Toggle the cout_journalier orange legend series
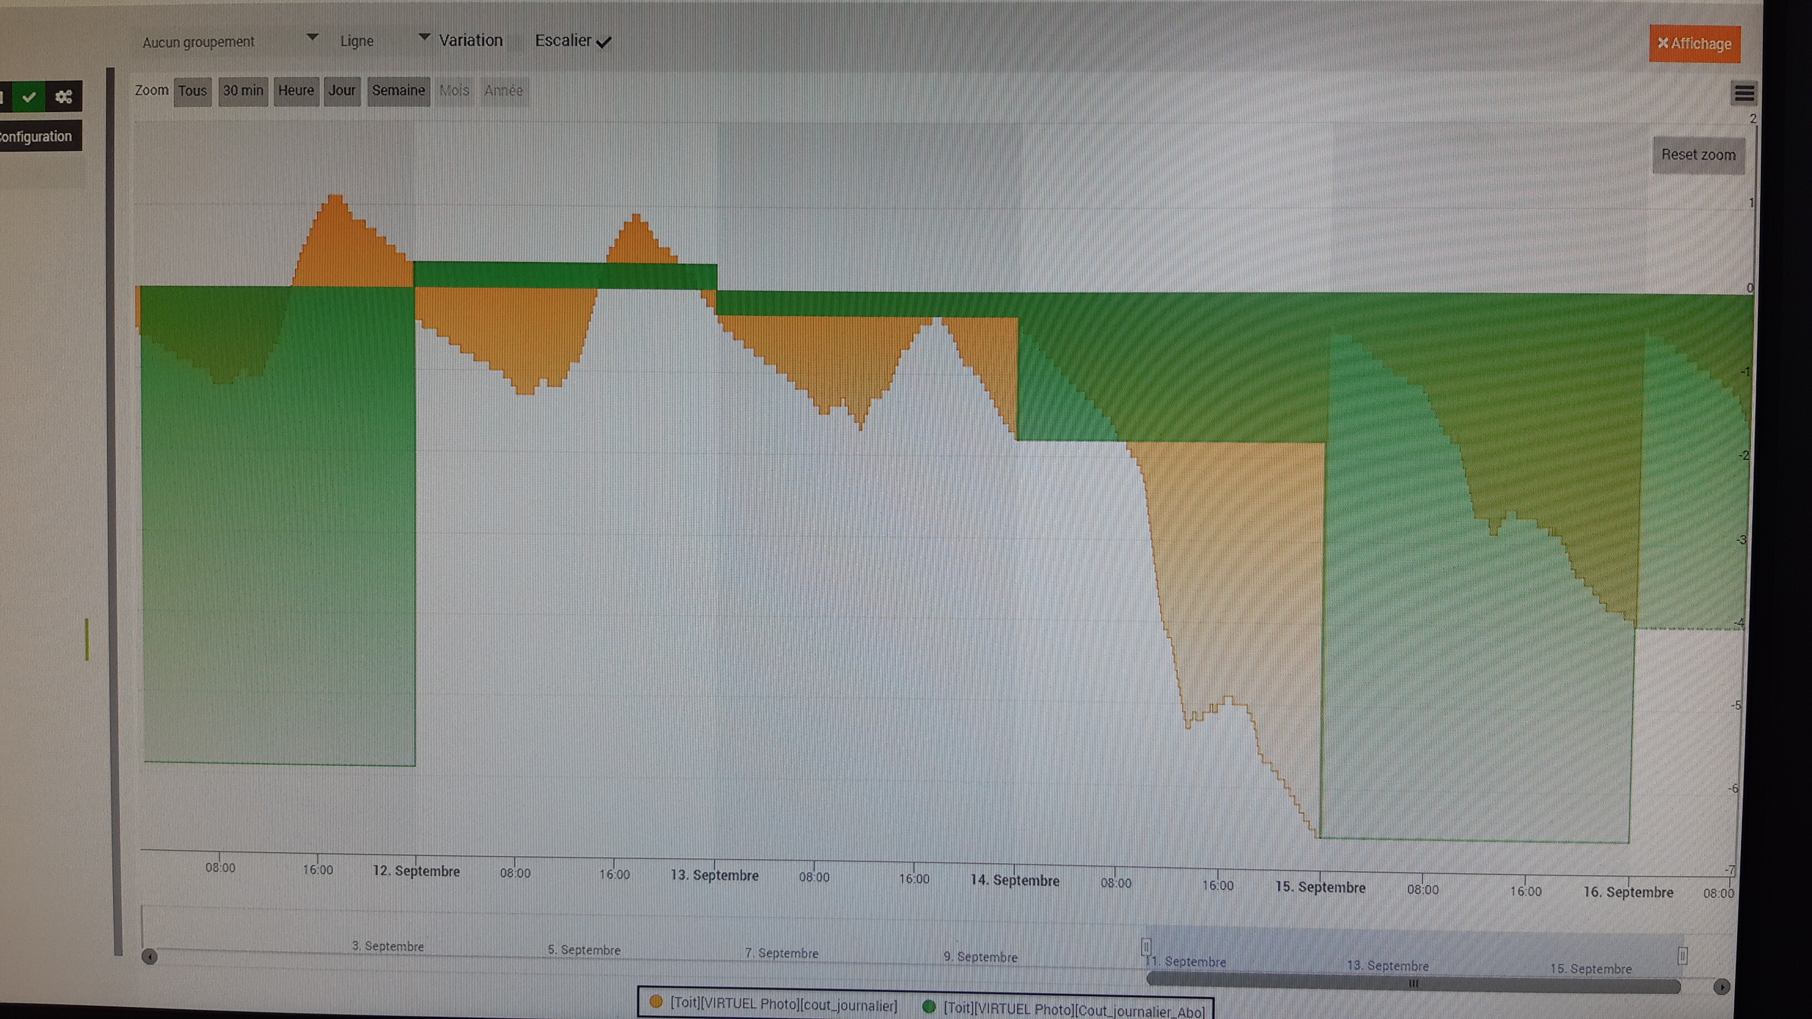Screen dimensions: 1812x1019 point(774,1004)
